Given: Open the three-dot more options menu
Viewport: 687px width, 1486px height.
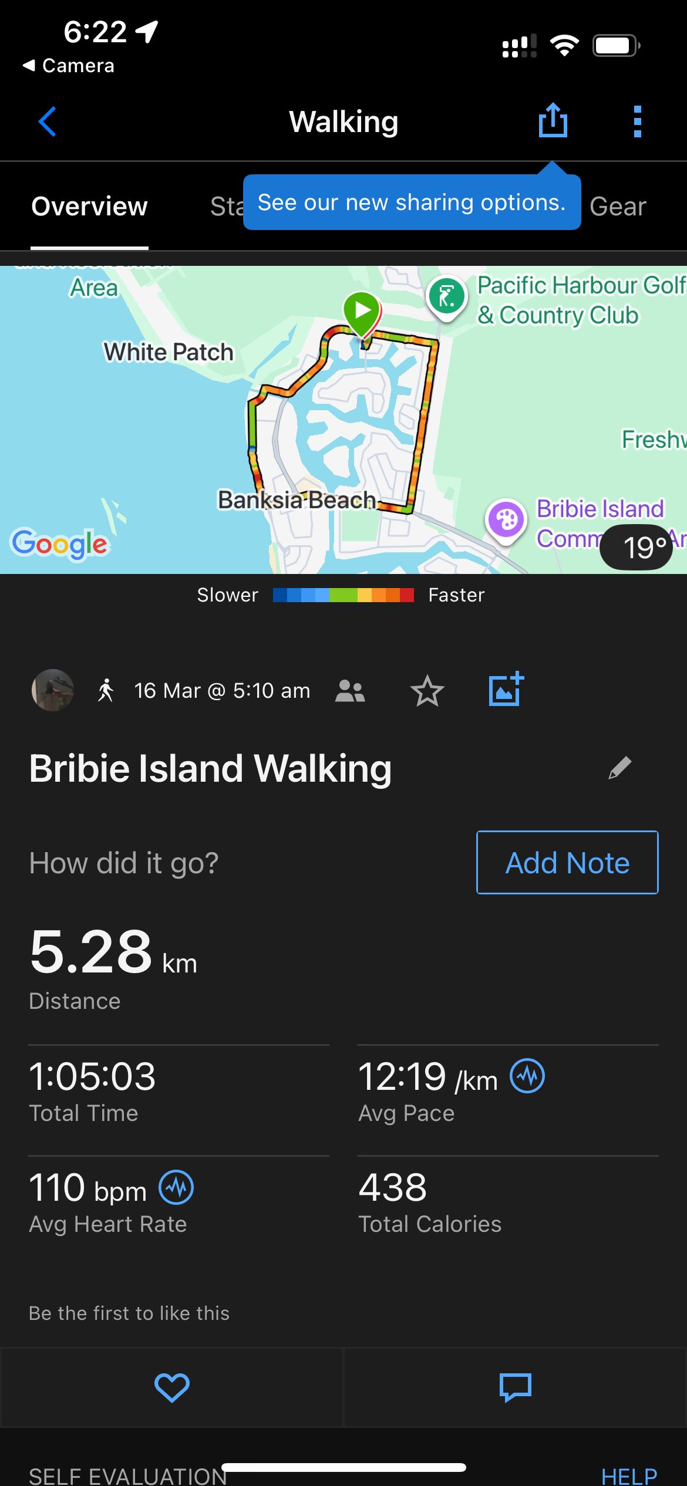Looking at the screenshot, I should point(637,121).
